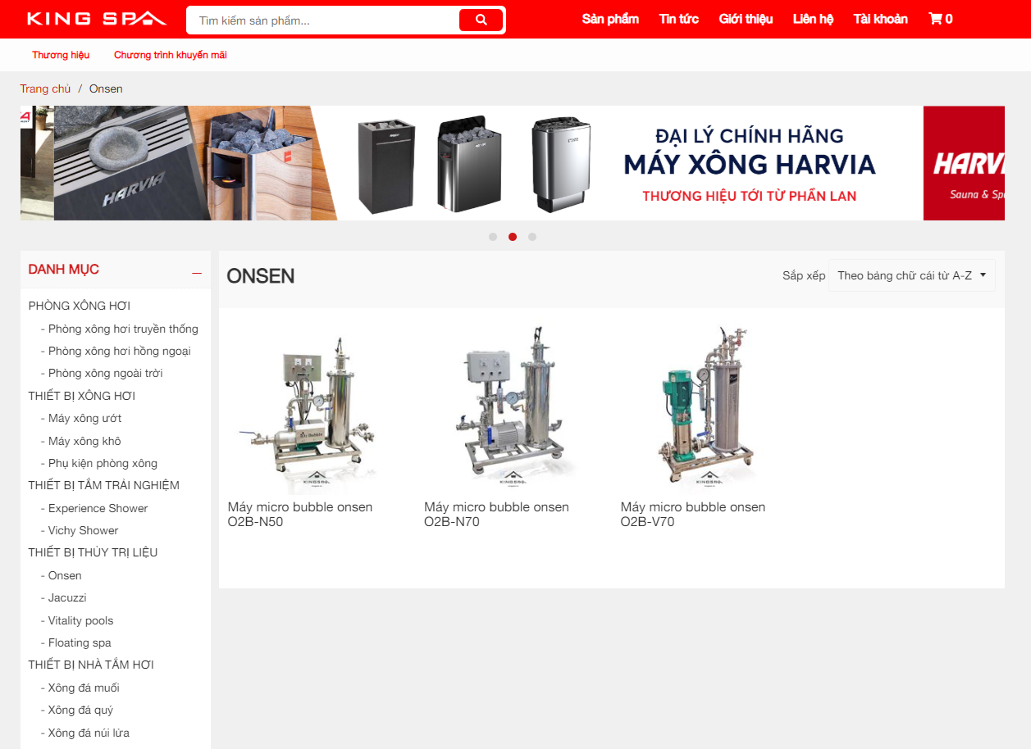Select the second banner carousel dot
1031x749 pixels.
coord(513,237)
